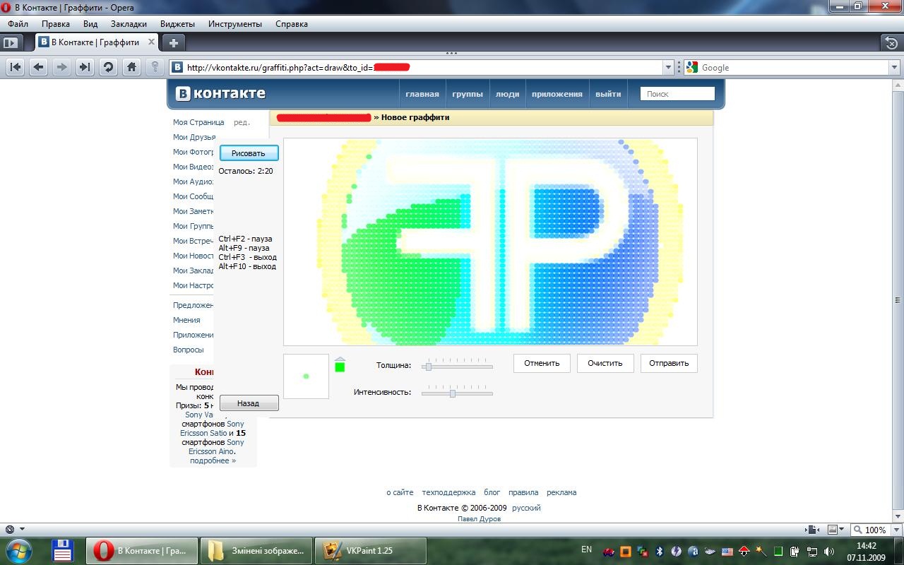Click the Очистить button
This screenshot has height=565, width=904.
pyautogui.click(x=605, y=363)
